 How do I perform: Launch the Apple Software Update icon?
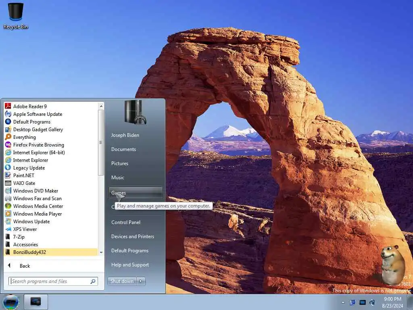tap(8, 114)
